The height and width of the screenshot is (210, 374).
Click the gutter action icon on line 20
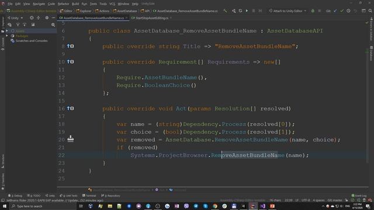70,139
